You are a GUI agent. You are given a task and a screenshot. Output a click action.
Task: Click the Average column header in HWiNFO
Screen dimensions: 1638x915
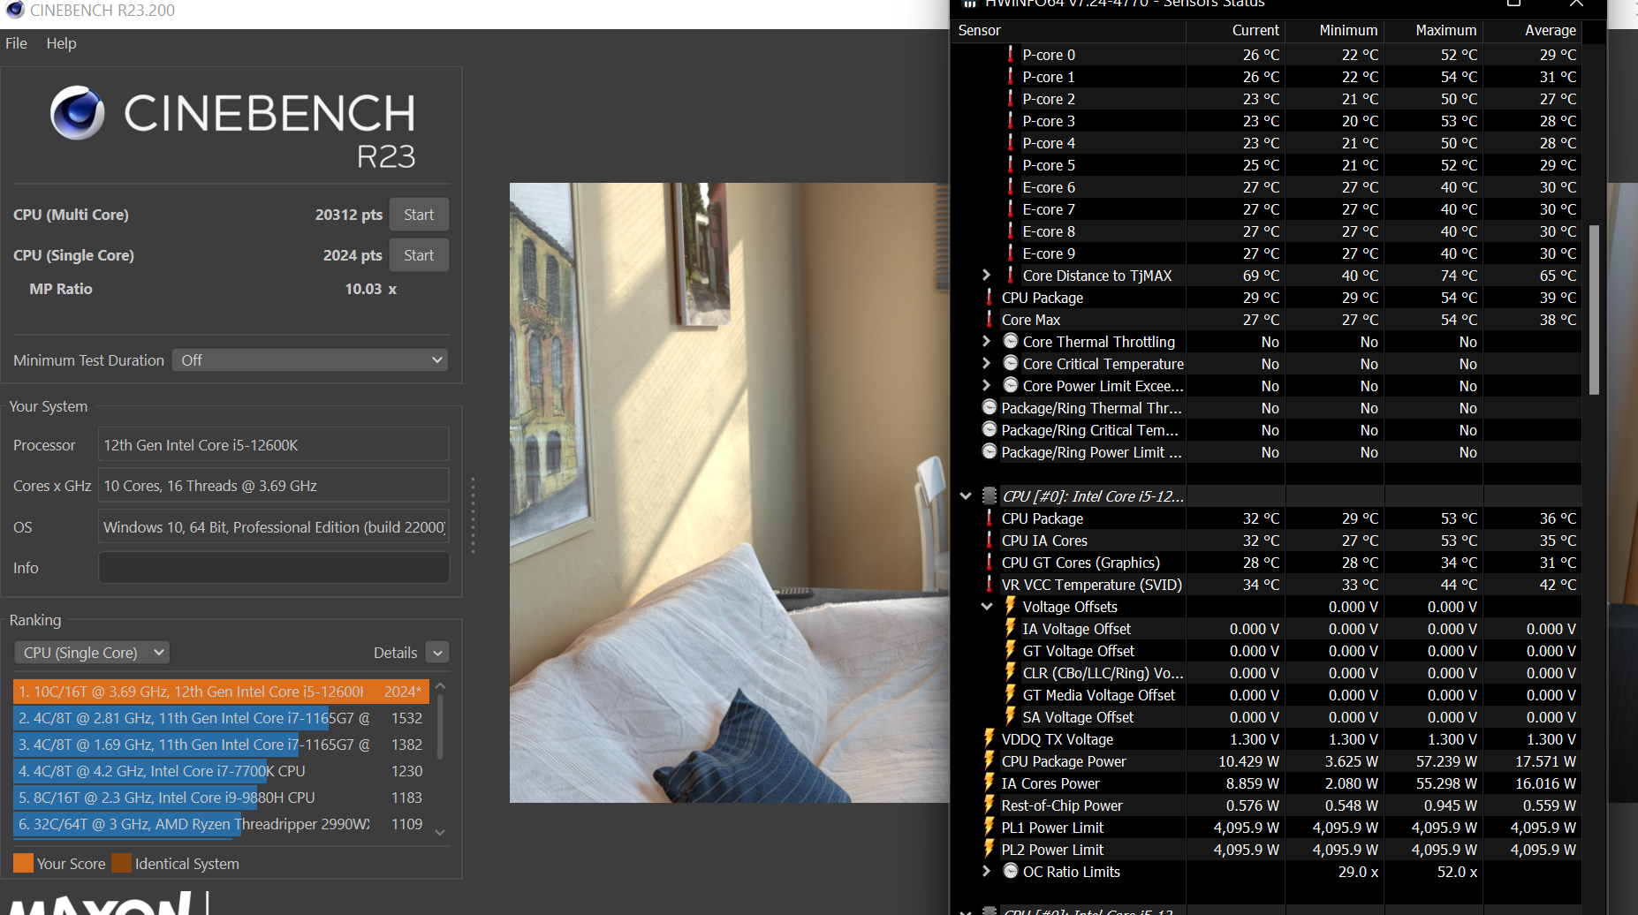point(1532,30)
